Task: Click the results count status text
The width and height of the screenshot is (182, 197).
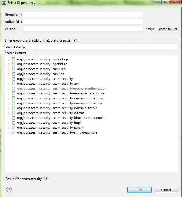Action: pos(27,179)
